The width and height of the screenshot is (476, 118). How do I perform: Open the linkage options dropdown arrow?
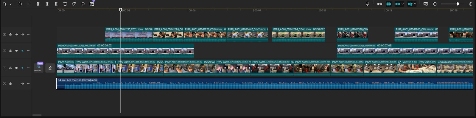[x=402, y=4]
